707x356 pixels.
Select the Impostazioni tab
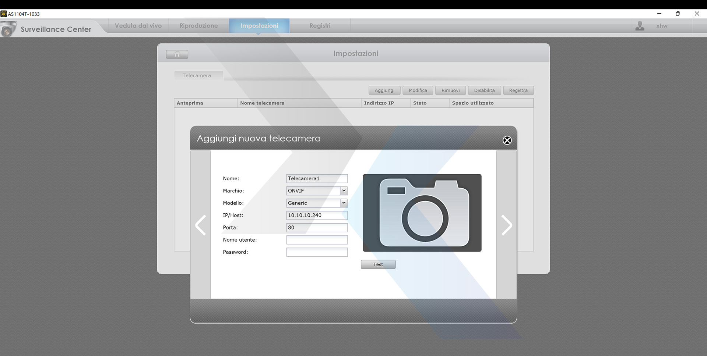click(259, 26)
